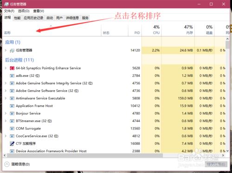Click the horizontal scrollbar thumb
232x173 pixels.
click(85, 155)
